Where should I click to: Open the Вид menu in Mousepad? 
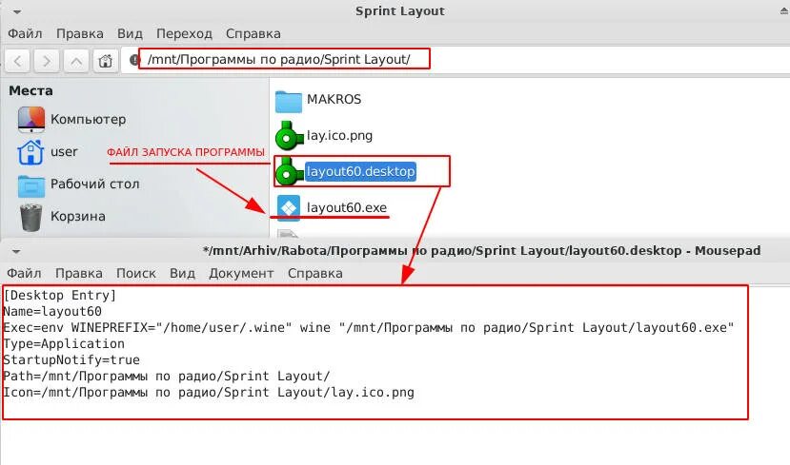182,273
